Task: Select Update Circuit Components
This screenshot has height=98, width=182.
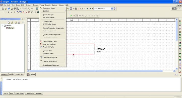Action: [x=53, y=35]
